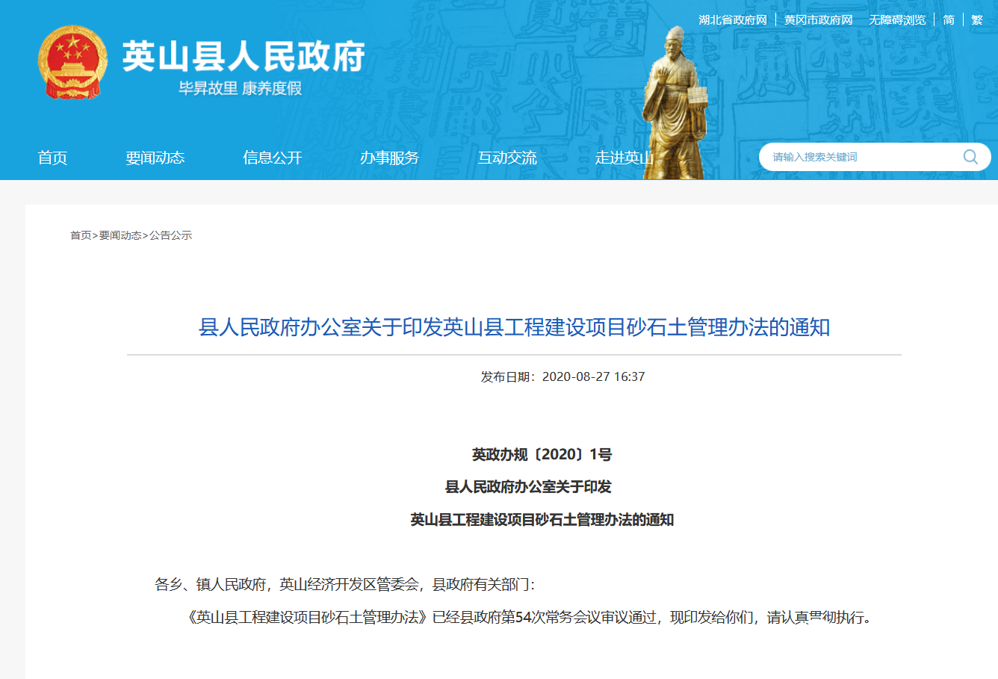Viewport: 998px width, 679px height.
Task: Open the 办事服务 navigation menu
Action: pos(390,158)
